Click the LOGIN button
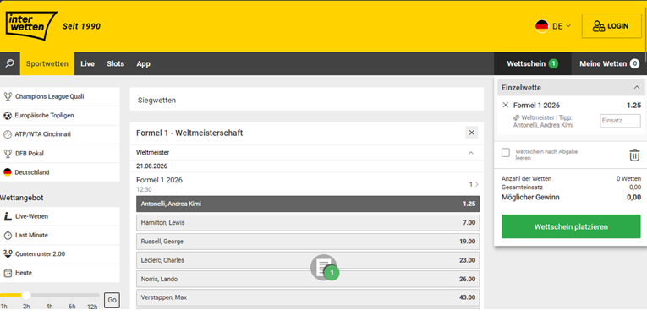Viewport: 647px width, 321px height. point(612,26)
